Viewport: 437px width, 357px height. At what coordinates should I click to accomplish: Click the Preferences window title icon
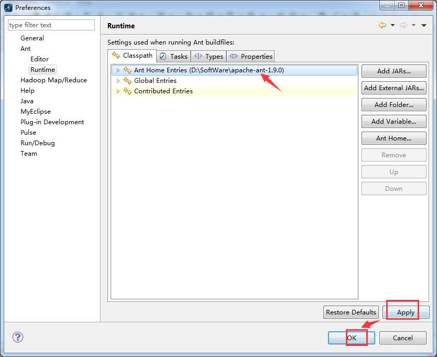tap(8, 8)
